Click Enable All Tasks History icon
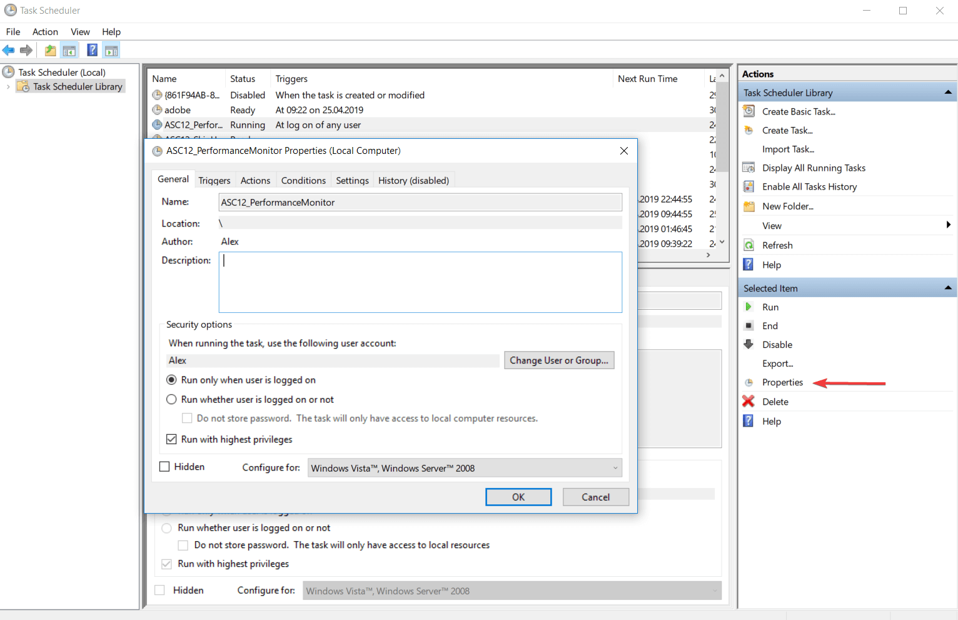Image resolution: width=958 pixels, height=620 pixels. [749, 186]
